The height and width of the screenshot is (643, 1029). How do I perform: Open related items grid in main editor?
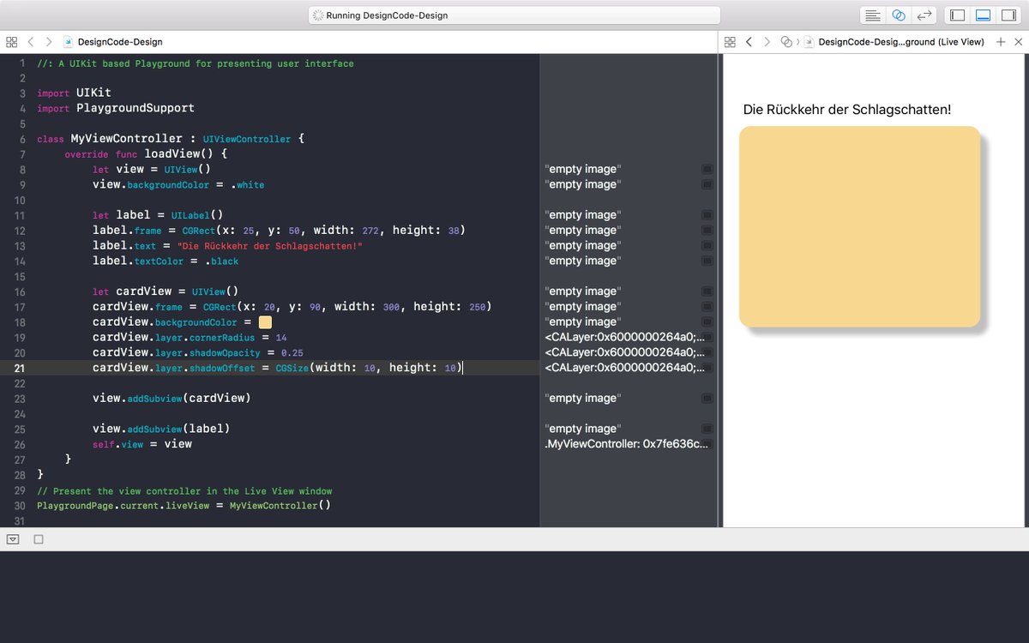click(x=11, y=41)
